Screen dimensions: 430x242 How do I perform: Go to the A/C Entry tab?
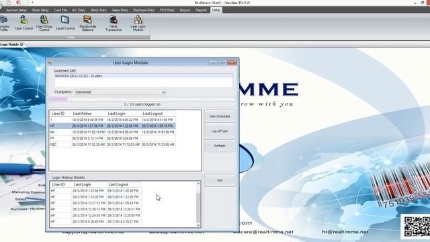tap(79, 10)
